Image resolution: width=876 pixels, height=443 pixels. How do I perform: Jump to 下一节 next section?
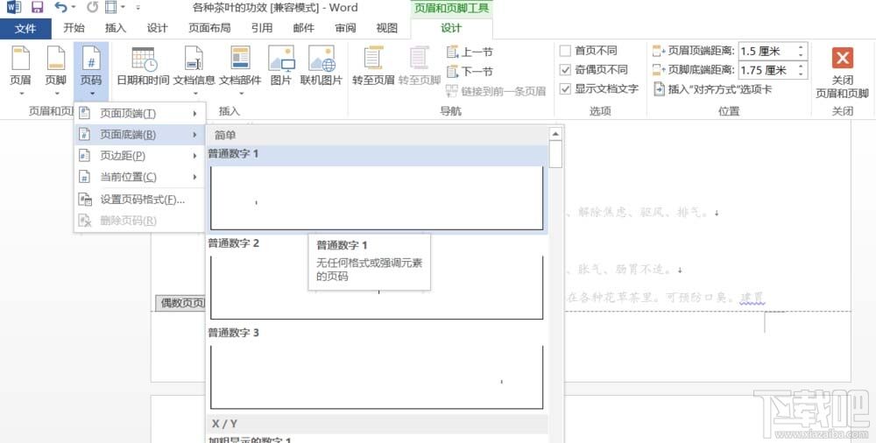[x=470, y=72]
